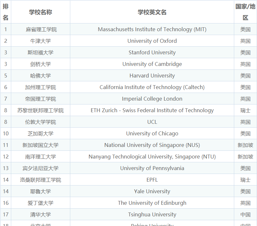Click 瑞士 in the EPFL row
Image resolution: width=257 pixels, height=226 pixels.
(245, 180)
